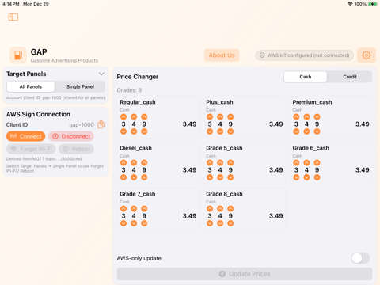Click the 'Grades: 8' label
The image size is (380, 285).
click(129, 90)
